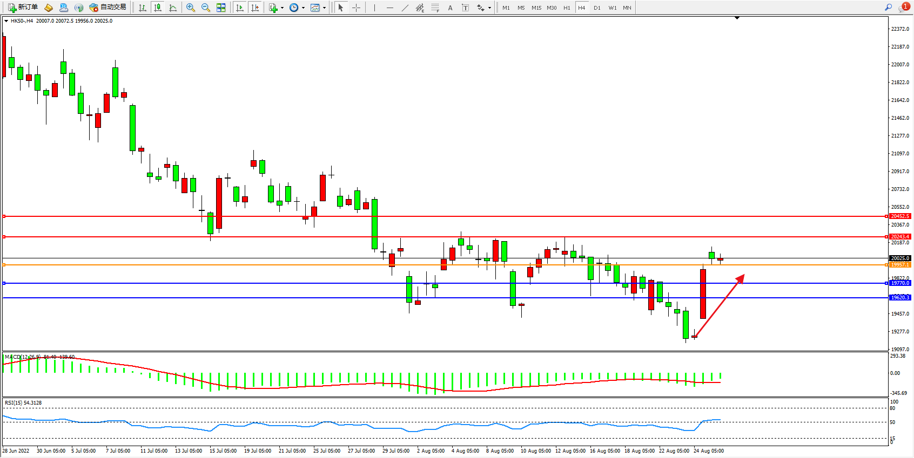Click the orange 19957.1 price level label

tap(899, 265)
